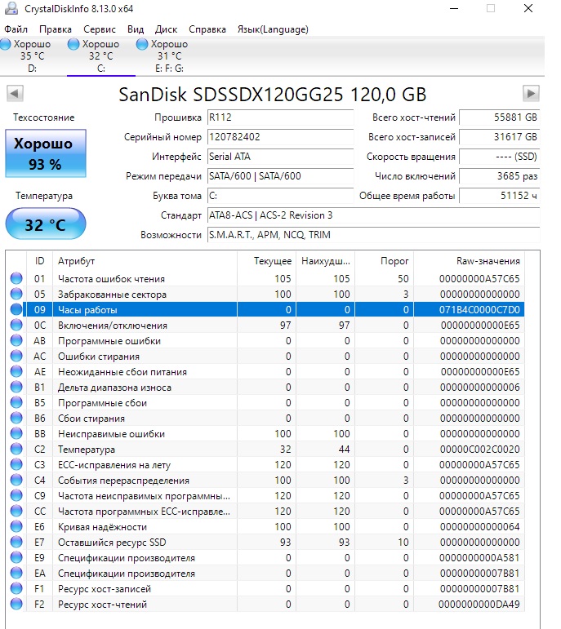This screenshot has height=629, width=561.
Task: Click status icon for ECC-исправления на лету
Action: click(x=16, y=464)
